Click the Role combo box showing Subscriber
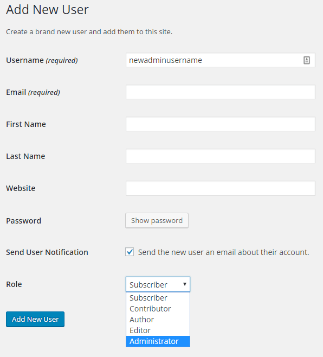Screen dimensions: 323x357 point(158,284)
